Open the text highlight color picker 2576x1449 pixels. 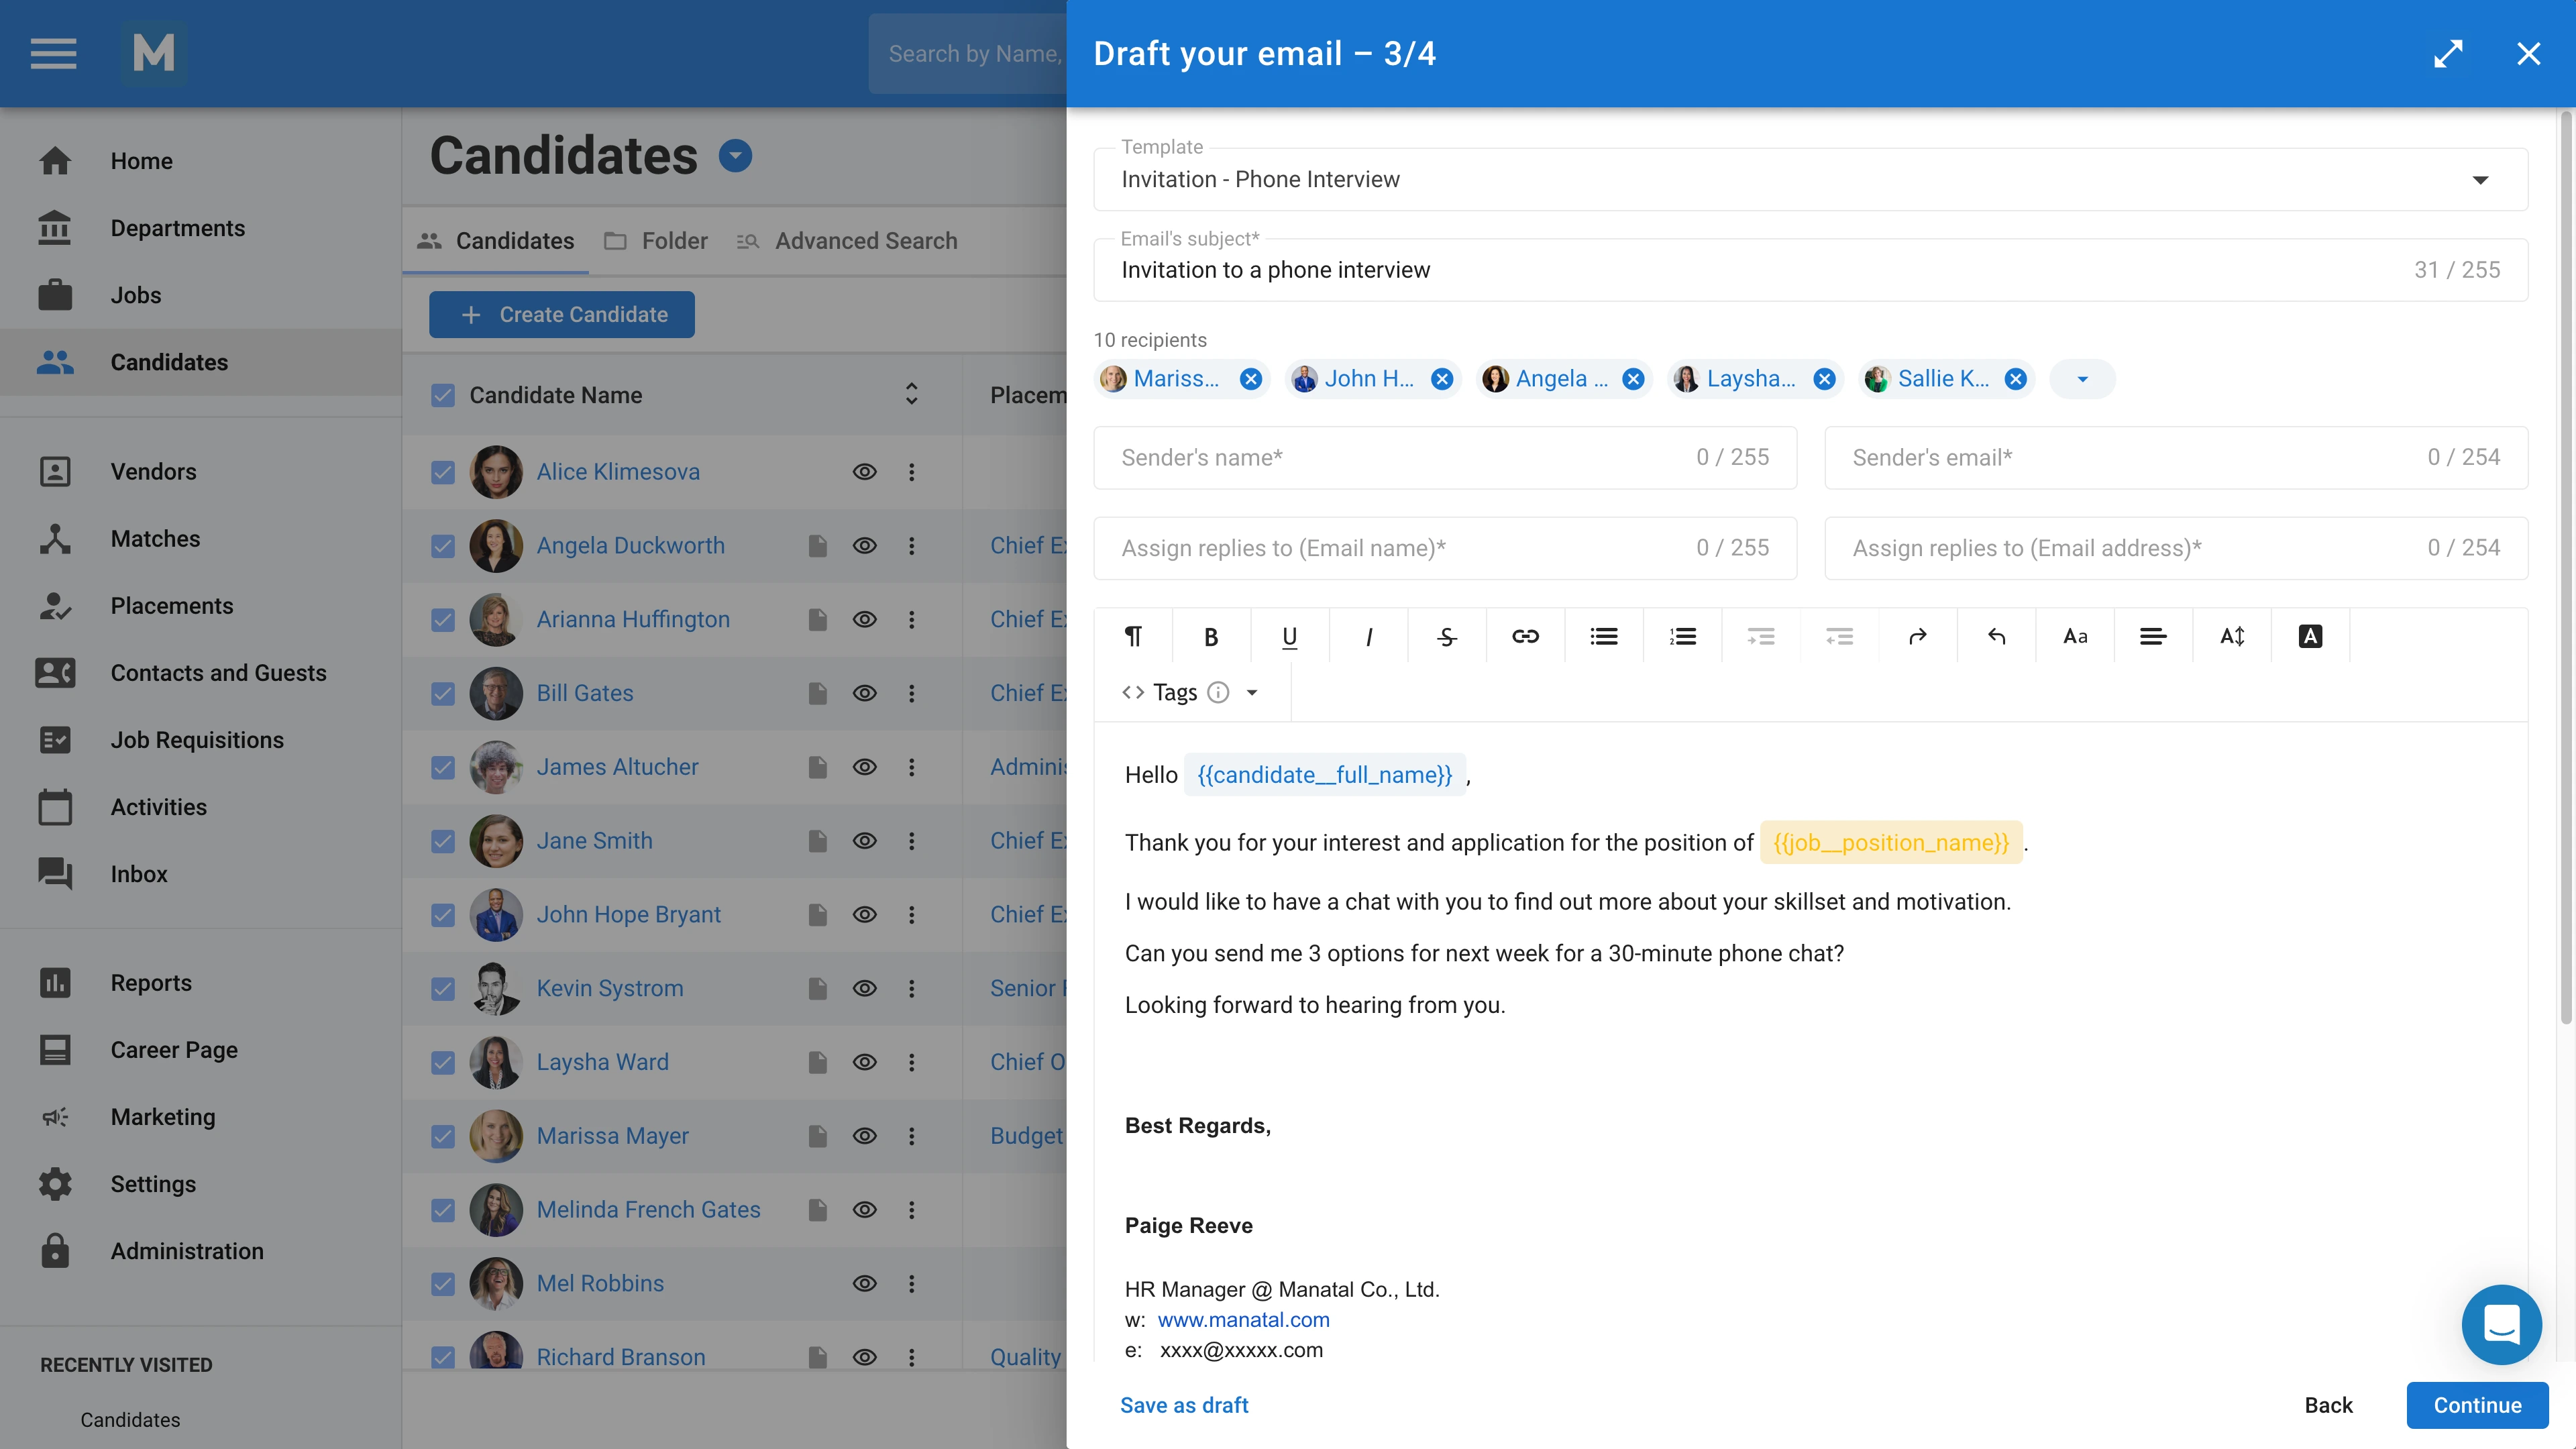click(2310, 636)
